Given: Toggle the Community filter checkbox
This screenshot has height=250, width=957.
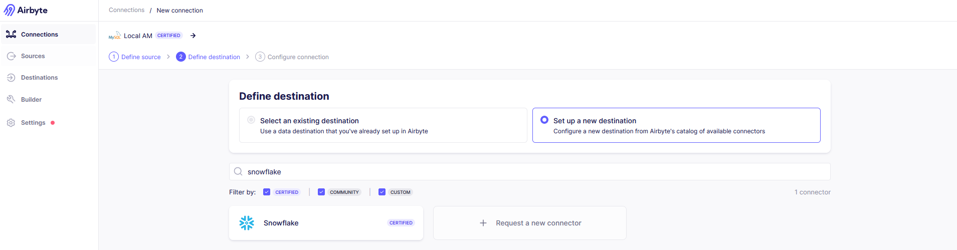Looking at the screenshot, I should [x=321, y=192].
